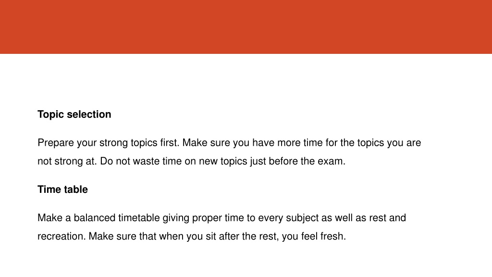Click the word "timetable" in the paragraph
This screenshot has height=277, width=492.
click(x=139, y=218)
